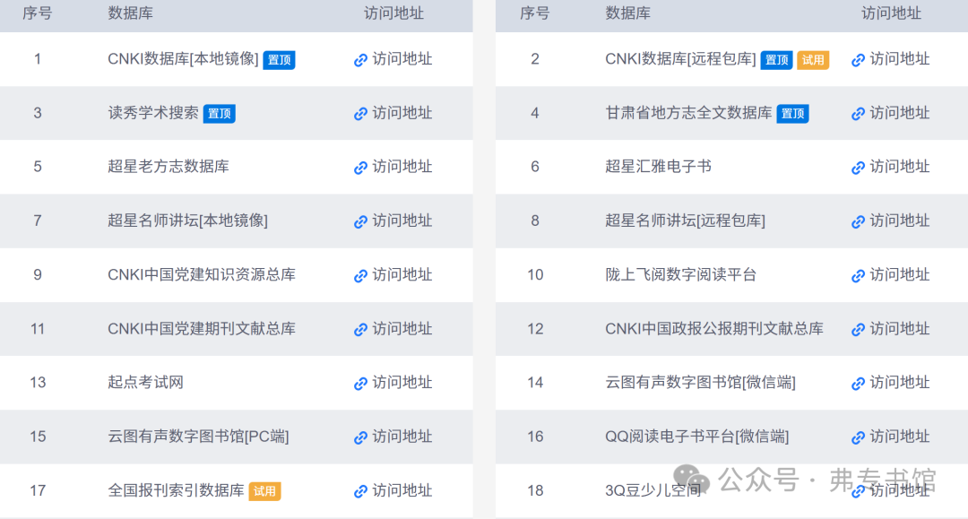The image size is (968, 519).
Task: Open 访问地址 link for CNKI数据库[本地镜像]
Action: (x=402, y=58)
